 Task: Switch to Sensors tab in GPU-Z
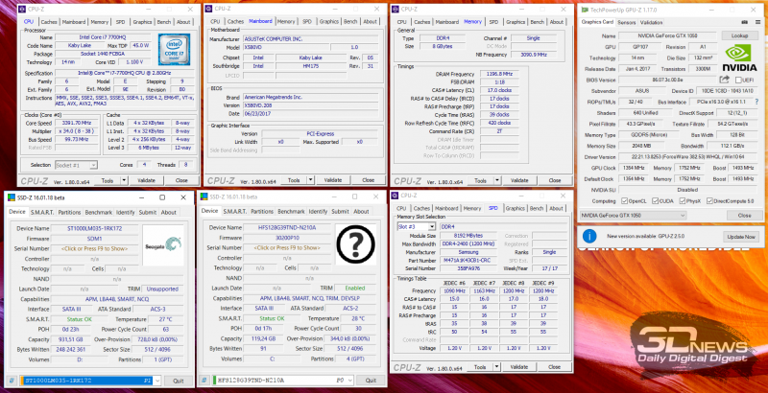pyautogui.click(x=627, y=22)
